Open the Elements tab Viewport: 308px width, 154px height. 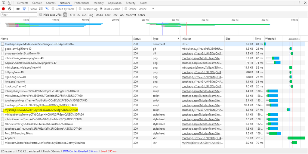[x=23, y=3]
